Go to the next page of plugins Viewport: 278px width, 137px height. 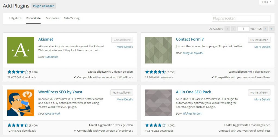tap(265, 29)
